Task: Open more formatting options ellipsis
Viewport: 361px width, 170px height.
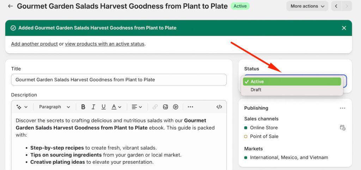Action: tap(190, 107)
